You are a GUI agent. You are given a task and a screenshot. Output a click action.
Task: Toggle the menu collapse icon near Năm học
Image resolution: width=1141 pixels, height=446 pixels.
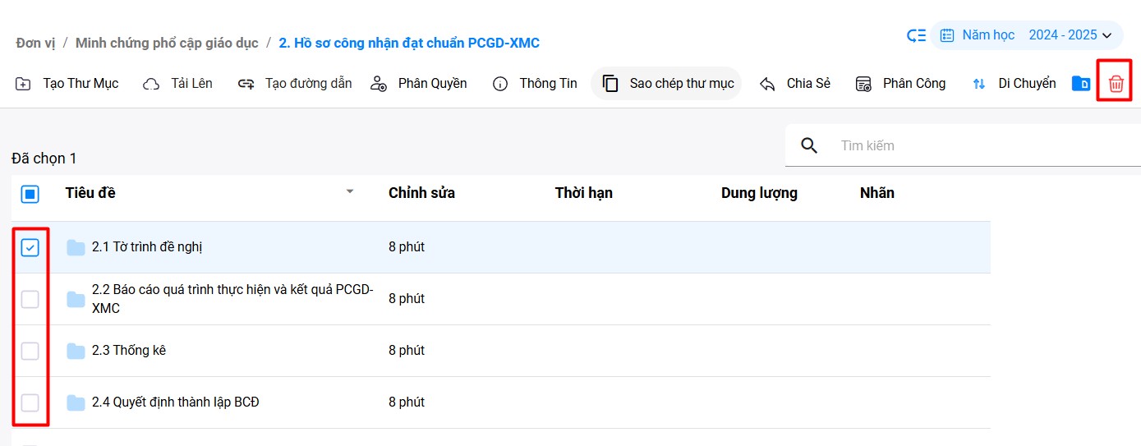click(x=916, y=35)
